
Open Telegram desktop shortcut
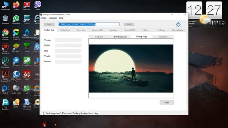(x=16, y=62)
